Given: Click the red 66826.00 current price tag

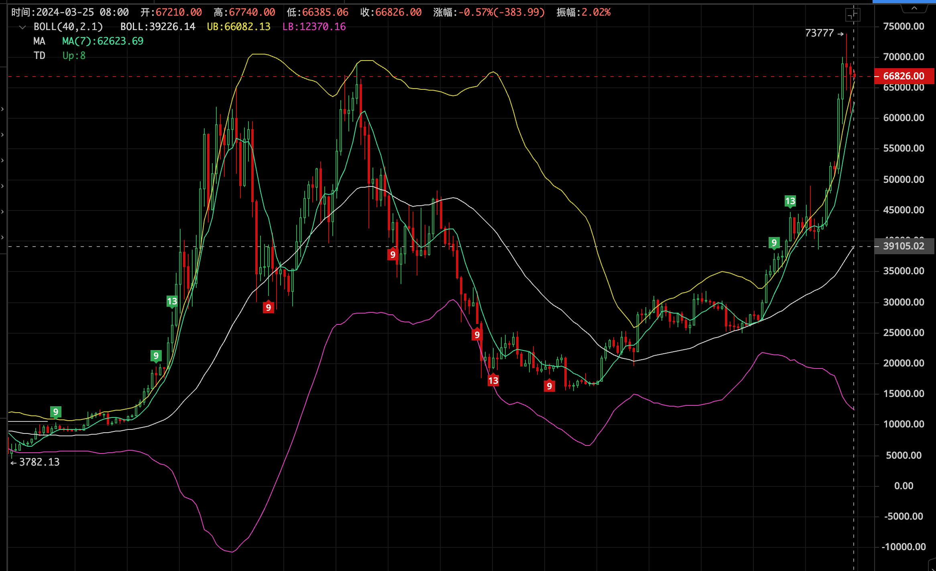Looking at the screenshot, I should coord(904,76).
